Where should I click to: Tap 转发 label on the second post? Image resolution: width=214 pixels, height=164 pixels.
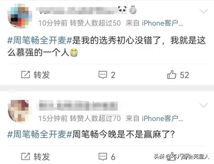pos(42,157)
